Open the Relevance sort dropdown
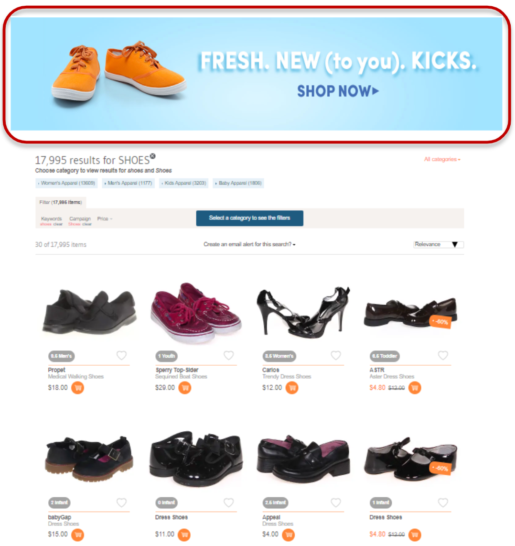 point(439,244)
